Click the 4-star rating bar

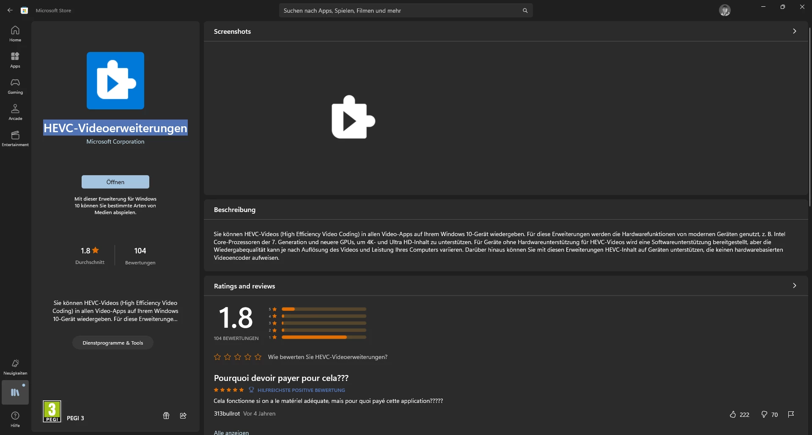(x=324, y=316)
